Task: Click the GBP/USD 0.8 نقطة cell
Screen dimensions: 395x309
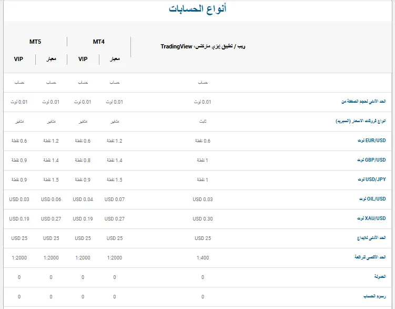Action: [83, 161]
